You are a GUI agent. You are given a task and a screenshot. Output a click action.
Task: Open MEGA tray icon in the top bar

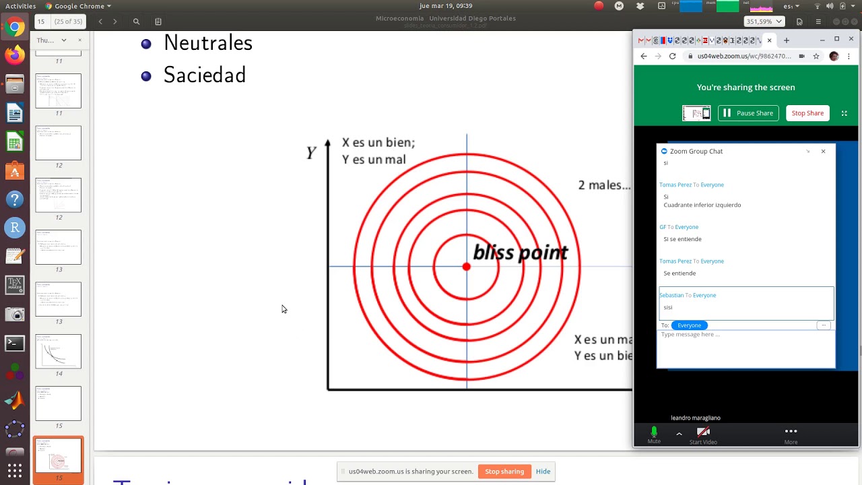[x=619, y=6]
